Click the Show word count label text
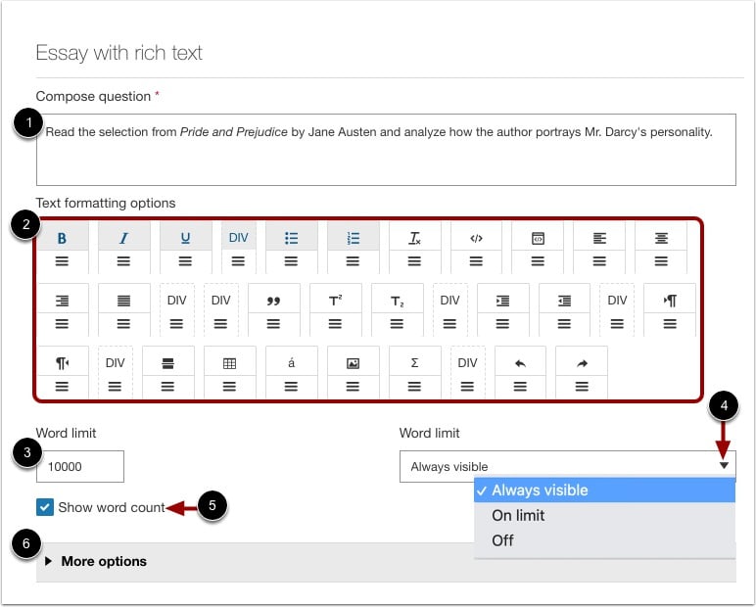This screenshot has width=756, height=607. [112, 507]
